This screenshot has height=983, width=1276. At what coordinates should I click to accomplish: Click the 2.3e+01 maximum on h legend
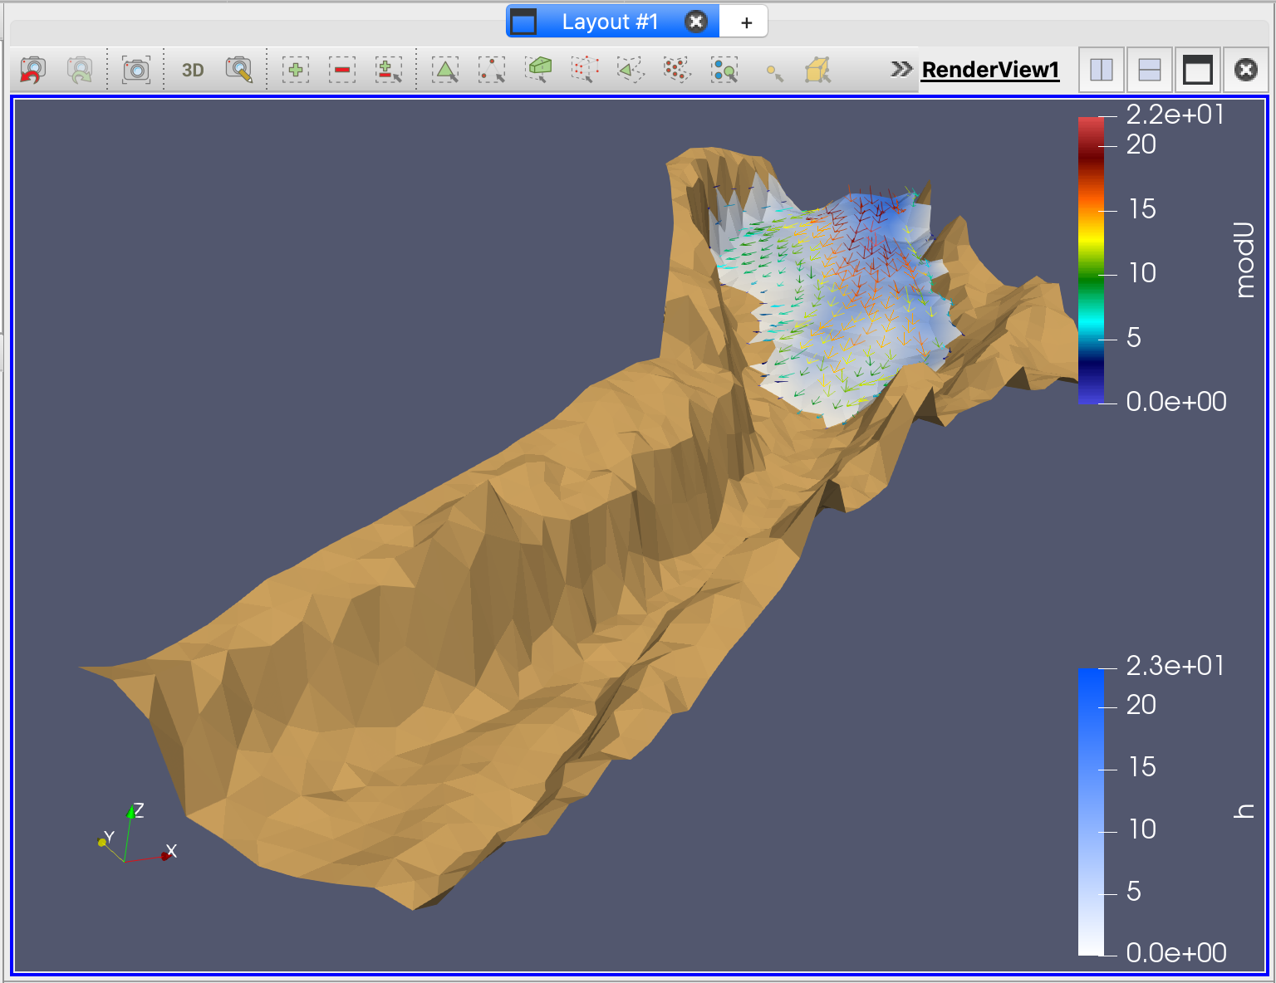click(x=1175, y=666)
